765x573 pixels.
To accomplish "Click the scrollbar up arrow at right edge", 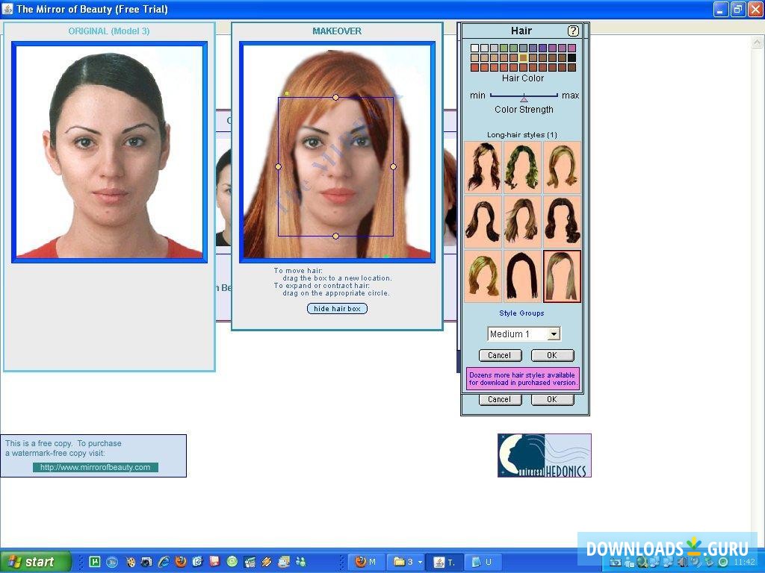I will point(757,43).
